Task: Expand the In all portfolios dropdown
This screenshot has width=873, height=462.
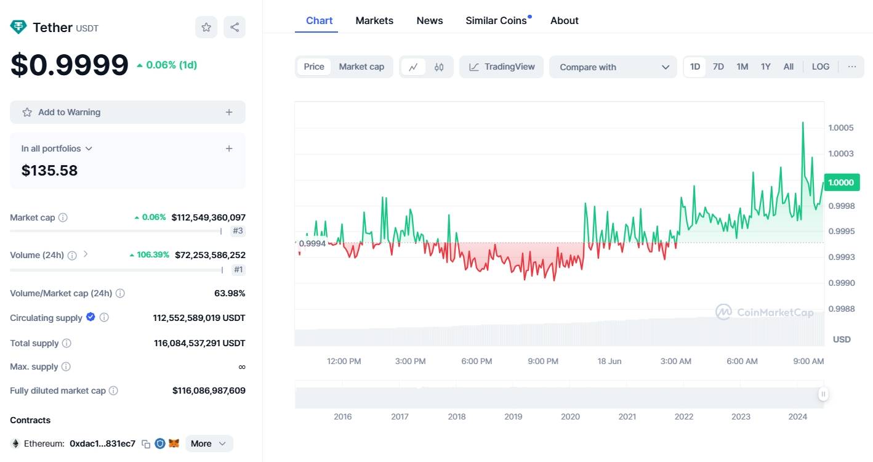Action: [x=57, y=148]
